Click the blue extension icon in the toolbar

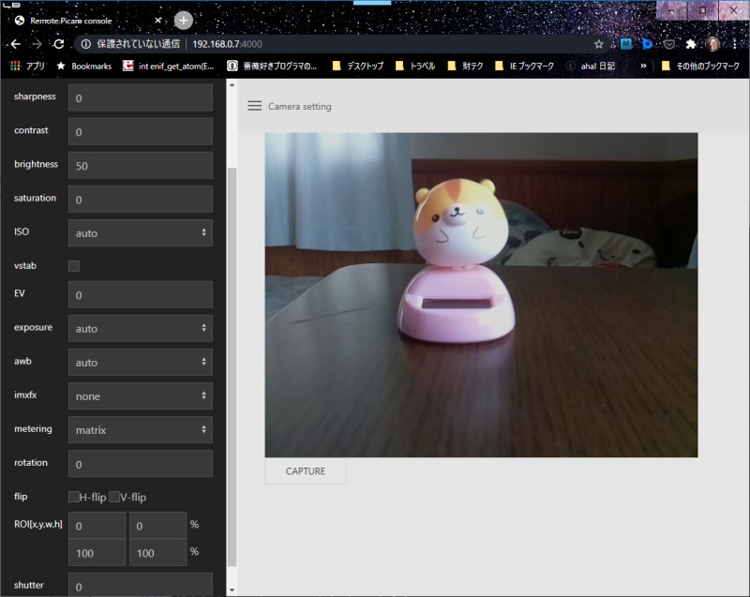(647, 42)
